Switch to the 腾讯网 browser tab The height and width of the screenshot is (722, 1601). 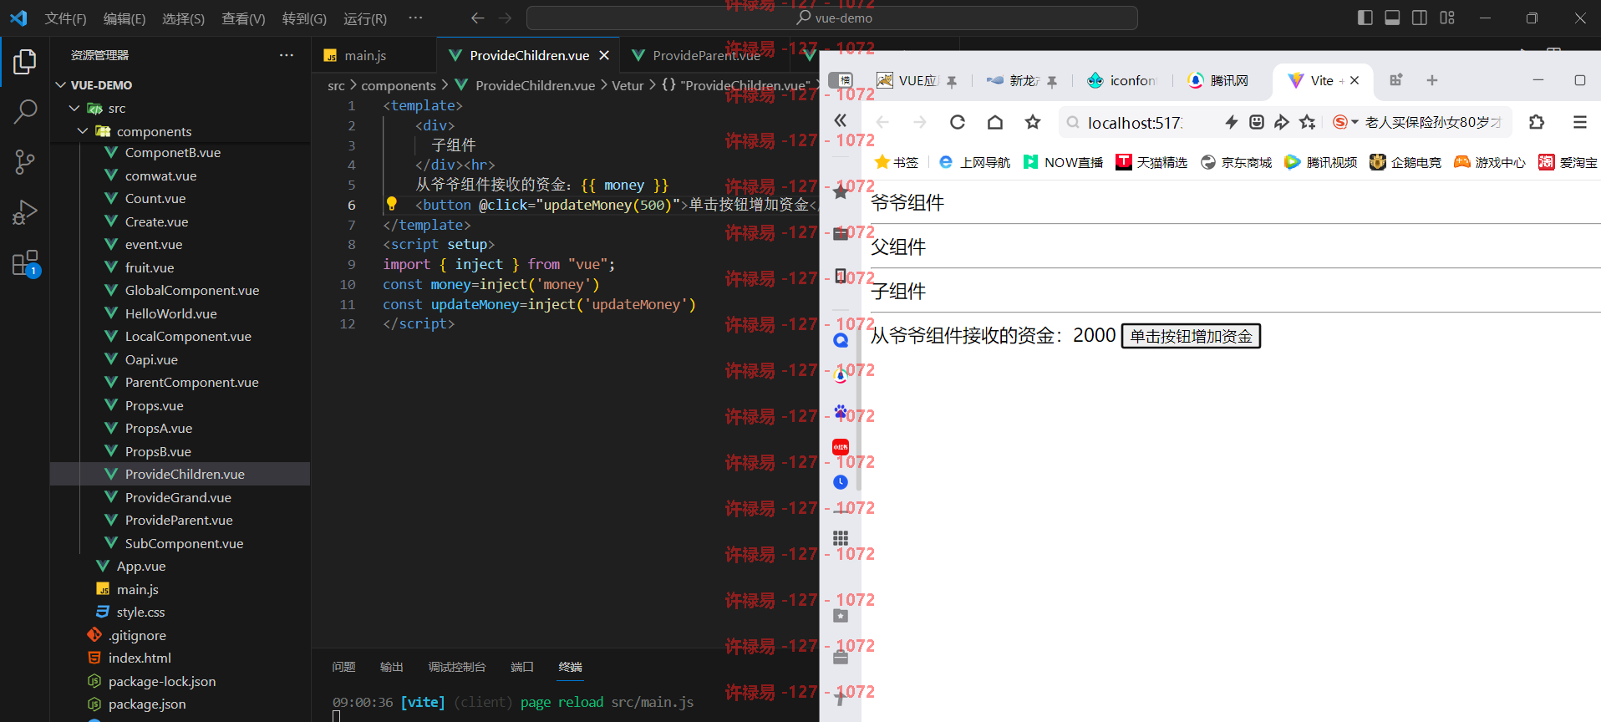point(1218,80)
